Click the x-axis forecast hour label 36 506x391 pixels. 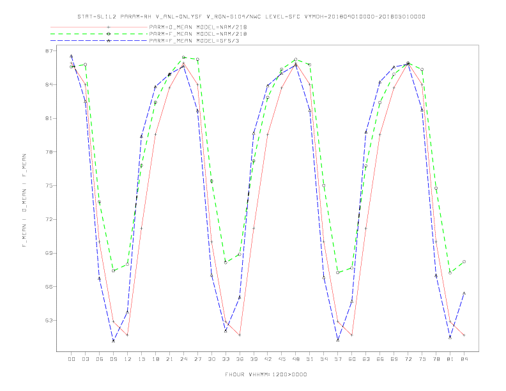click(x=240, y=359)
